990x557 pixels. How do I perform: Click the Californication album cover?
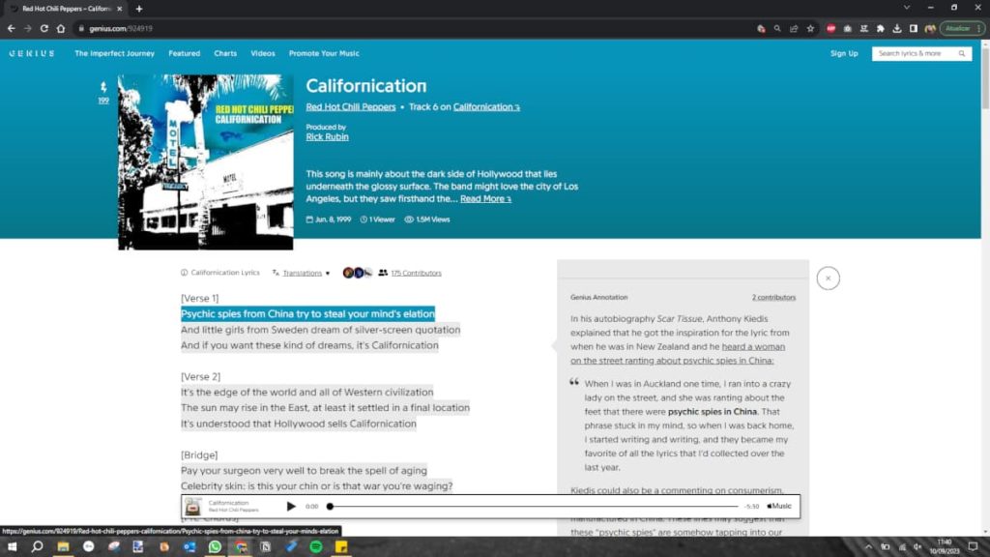(x=206, y=162)
